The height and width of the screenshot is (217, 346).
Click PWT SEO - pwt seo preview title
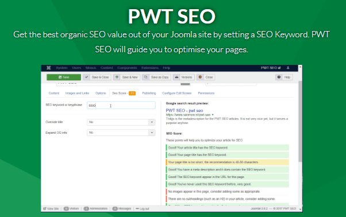point(184,111)
